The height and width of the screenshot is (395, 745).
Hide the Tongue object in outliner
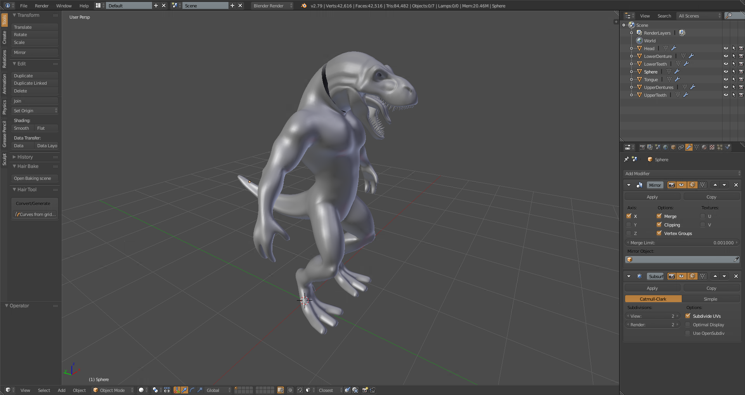coord(726,79)
